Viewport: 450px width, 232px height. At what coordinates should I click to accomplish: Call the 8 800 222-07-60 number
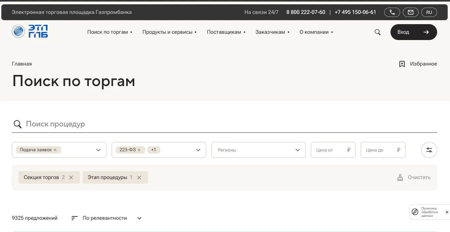[306, 12]
